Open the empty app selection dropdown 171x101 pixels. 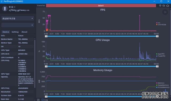click(18, 25)
